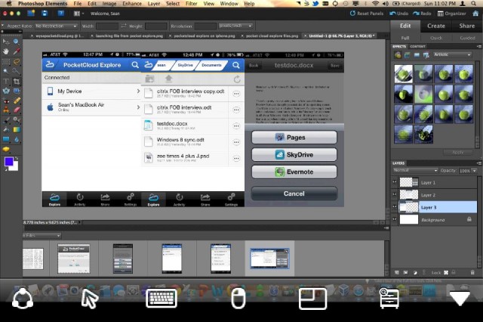Open the pixels/inch resolution units dropdown

click(235, 26)
